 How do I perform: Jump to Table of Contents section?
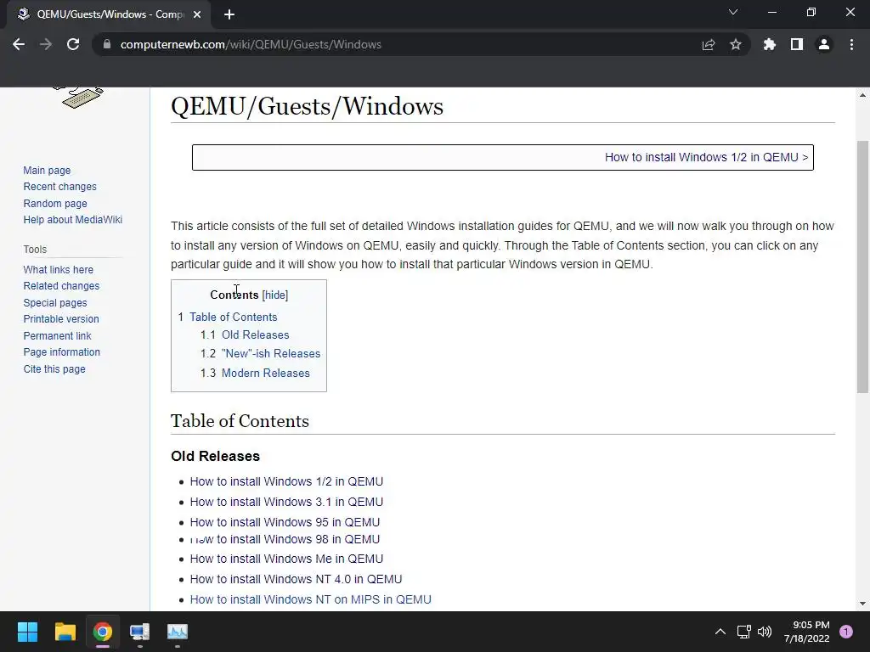[x=233, y=318]
